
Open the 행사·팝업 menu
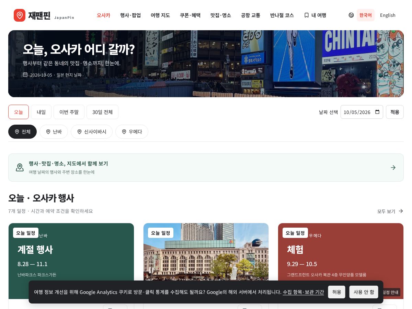coord(130,15)
